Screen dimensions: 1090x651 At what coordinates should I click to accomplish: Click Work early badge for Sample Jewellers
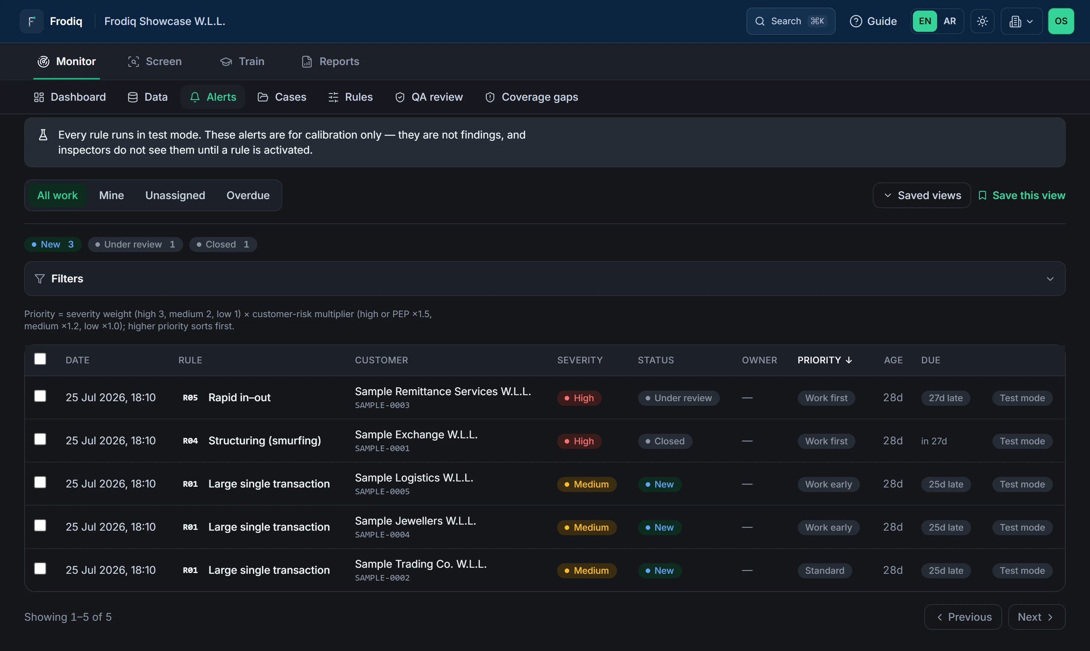(828, 527)
